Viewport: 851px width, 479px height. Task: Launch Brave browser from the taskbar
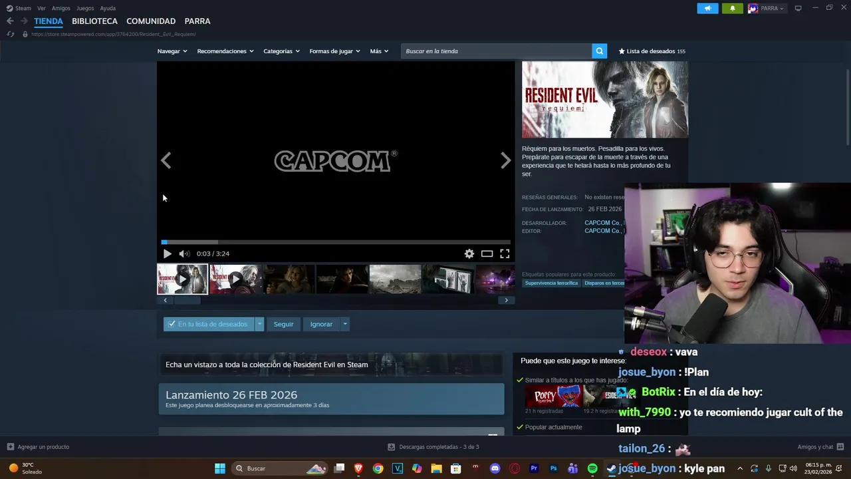pos(358,468)
